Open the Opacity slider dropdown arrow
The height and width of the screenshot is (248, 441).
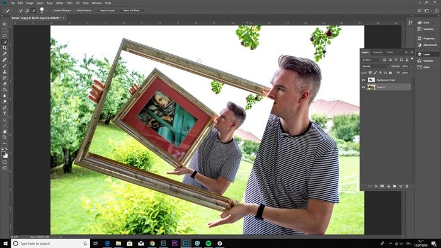click(411, 66)
